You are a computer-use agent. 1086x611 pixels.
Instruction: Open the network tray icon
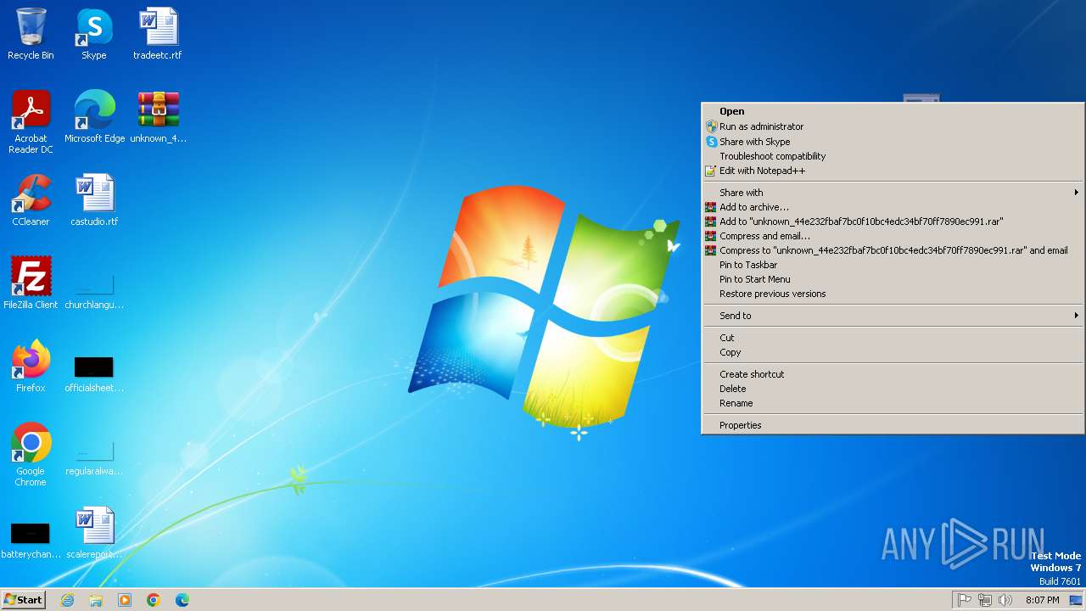tap(985, 600)
